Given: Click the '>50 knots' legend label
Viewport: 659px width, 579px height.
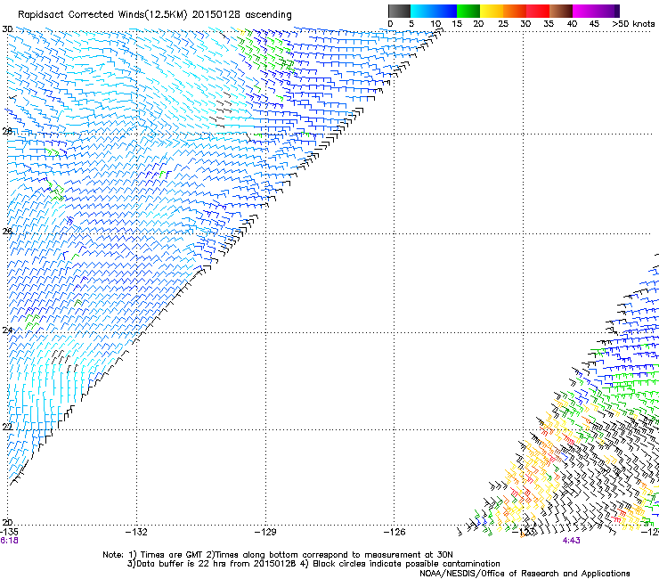Looking at the screenshot, I should point(633,24).
